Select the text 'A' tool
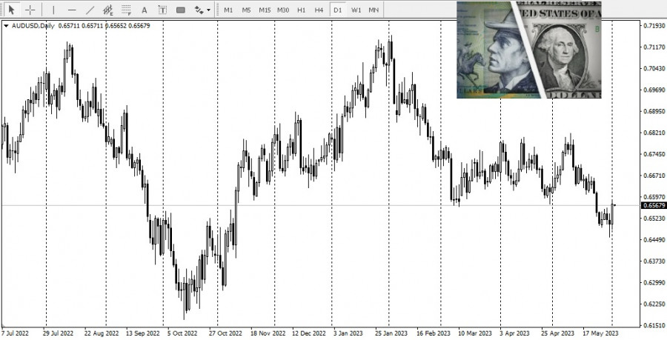Image resolution: width=667 pixels, height=340 pixels. [145, 10]
